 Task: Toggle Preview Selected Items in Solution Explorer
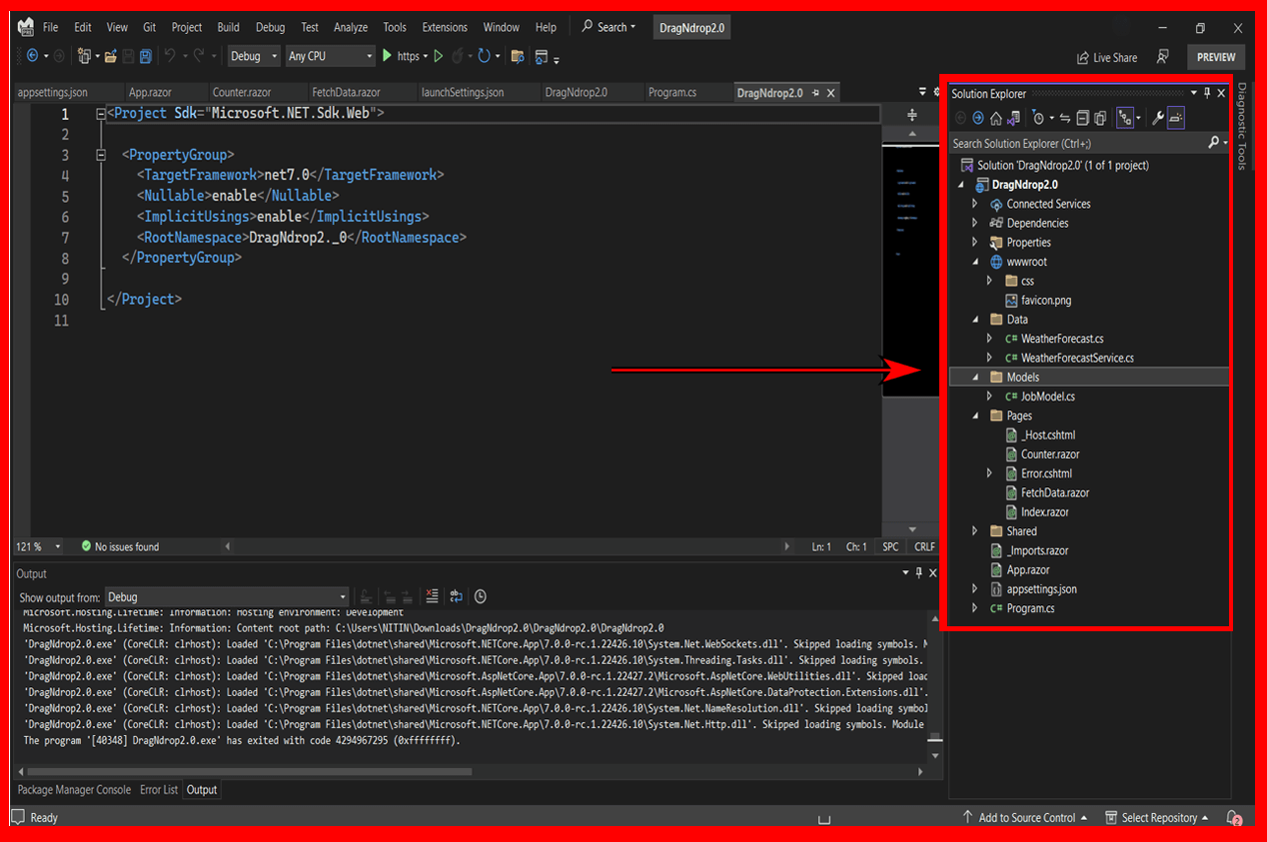click(x=1175, y=117)
